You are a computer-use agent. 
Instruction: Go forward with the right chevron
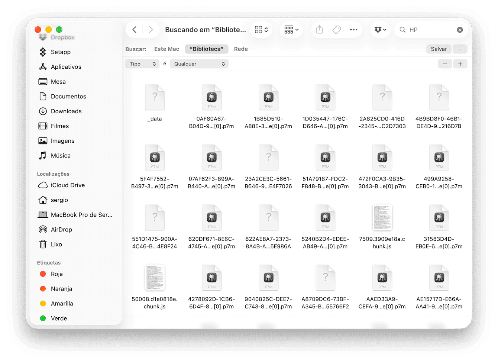click(151, 30)
